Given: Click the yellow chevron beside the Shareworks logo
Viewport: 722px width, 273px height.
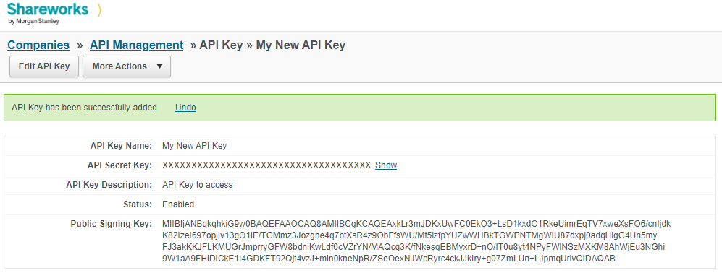Looking at the screenshot, I should point(99,9).
